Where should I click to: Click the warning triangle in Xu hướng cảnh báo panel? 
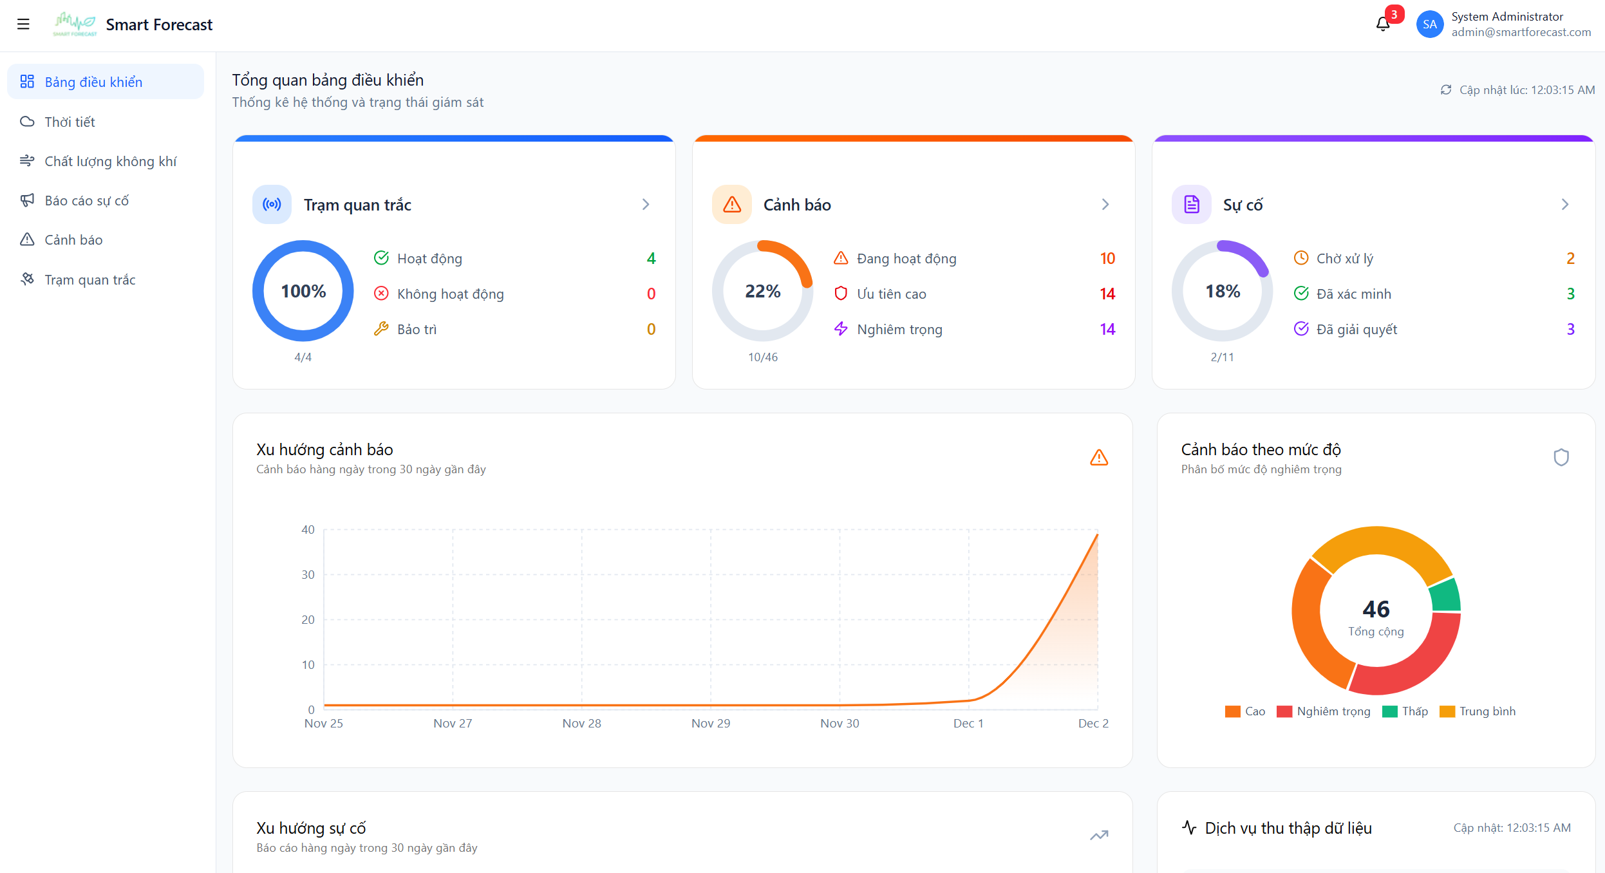click(1099, 458)
